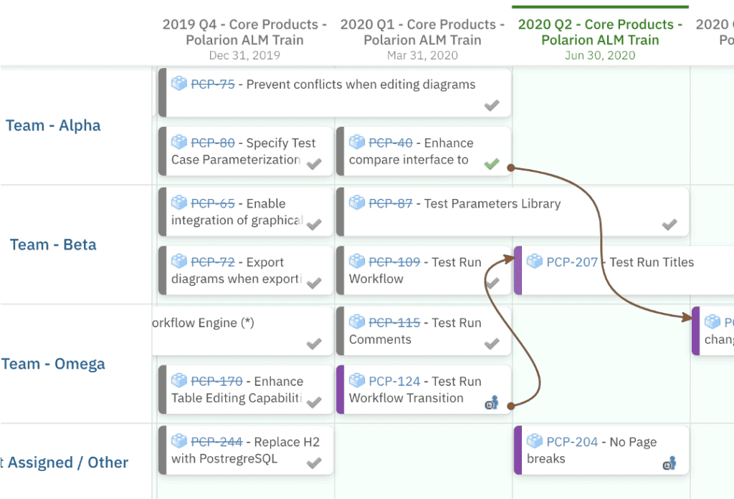Screen dimensions: 734x499
Task: Click the gray checkmark status on PCP-65
Action: click(x=314, y=225)
